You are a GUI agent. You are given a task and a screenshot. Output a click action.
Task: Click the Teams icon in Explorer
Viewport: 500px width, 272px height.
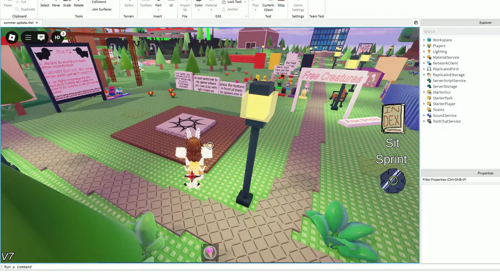click(x=429, y=110)
